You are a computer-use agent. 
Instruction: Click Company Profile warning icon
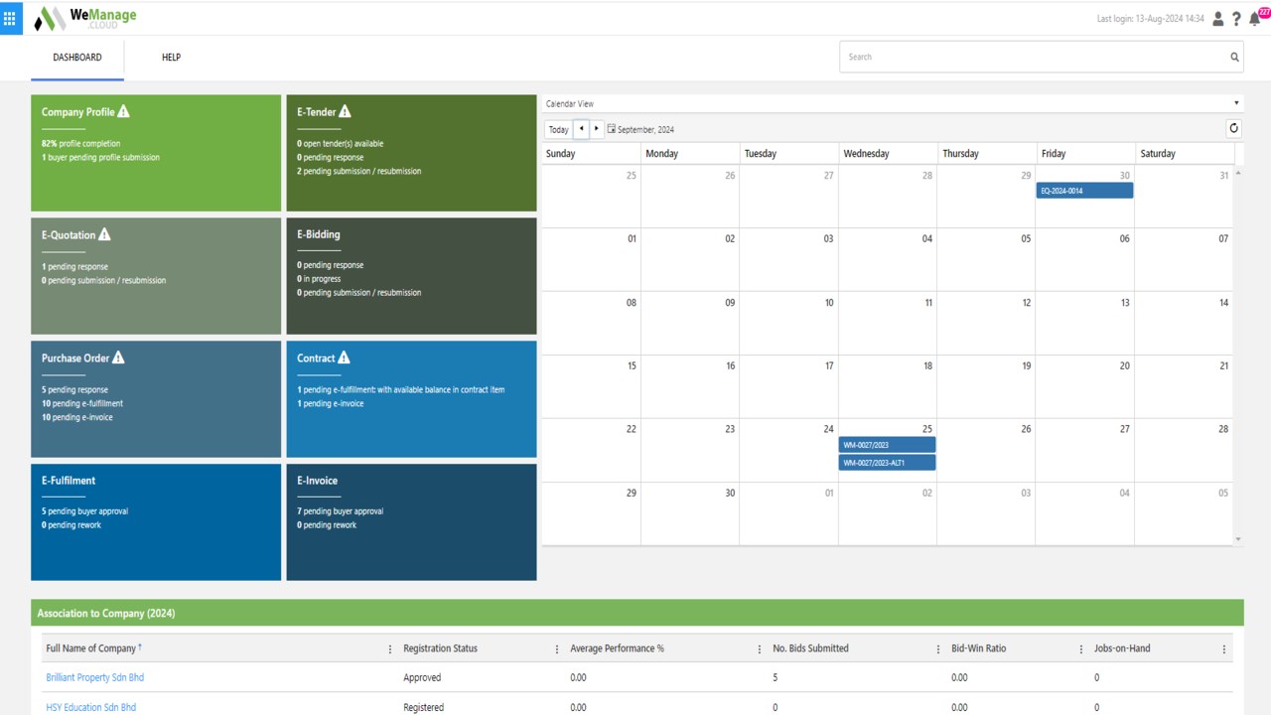tap(123, 111)
